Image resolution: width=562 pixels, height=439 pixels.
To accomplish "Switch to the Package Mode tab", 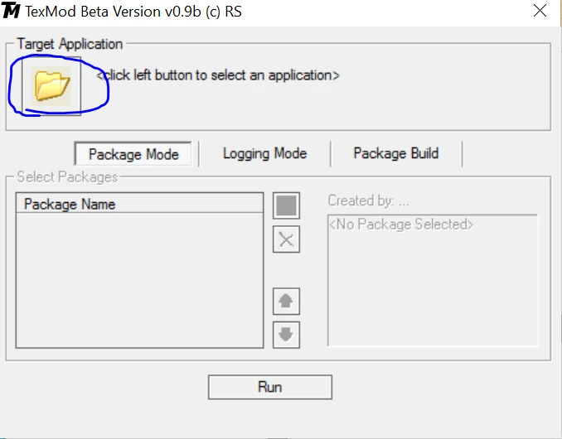I will (x=133, y=154).
